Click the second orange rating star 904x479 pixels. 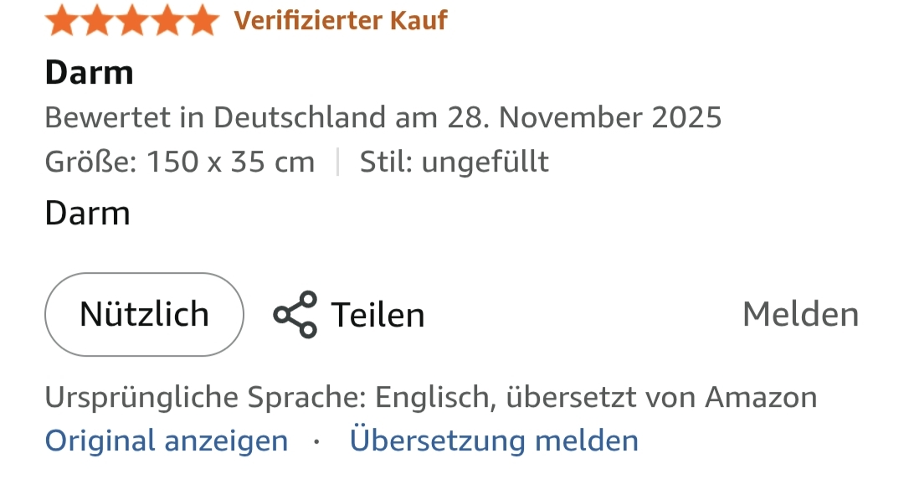(97, 20)
